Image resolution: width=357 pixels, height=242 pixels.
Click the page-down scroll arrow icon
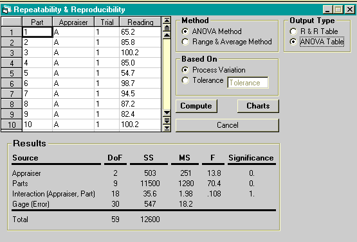click(167, 120)
